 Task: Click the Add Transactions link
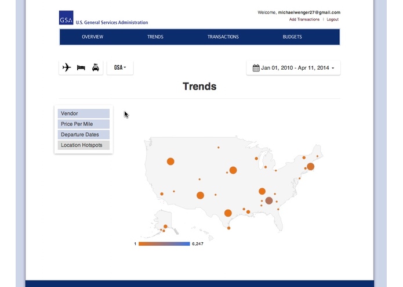click(x=304, y=19)
